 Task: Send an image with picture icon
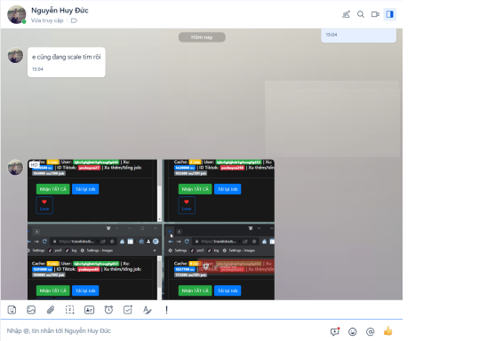pyautogui.click(x=31, y=310)
